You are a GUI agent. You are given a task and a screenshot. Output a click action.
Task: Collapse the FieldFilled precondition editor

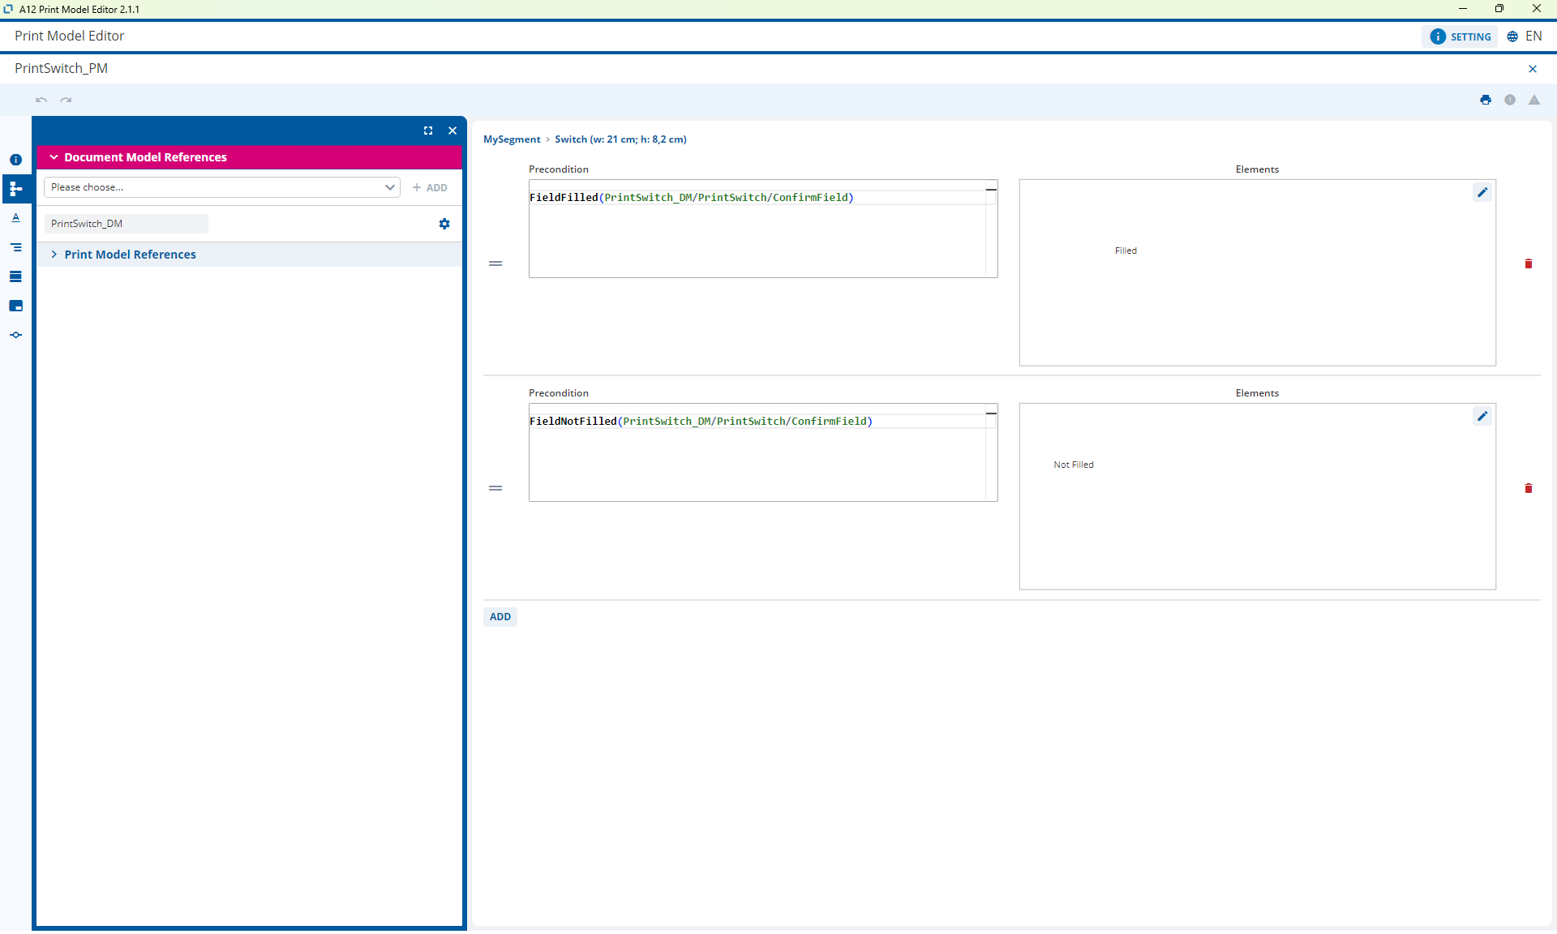coord(991,189)
